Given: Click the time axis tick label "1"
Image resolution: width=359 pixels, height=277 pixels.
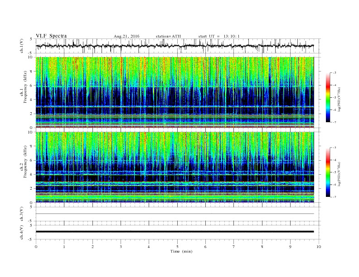Looking at the screenshot, I should click(64, 247).
